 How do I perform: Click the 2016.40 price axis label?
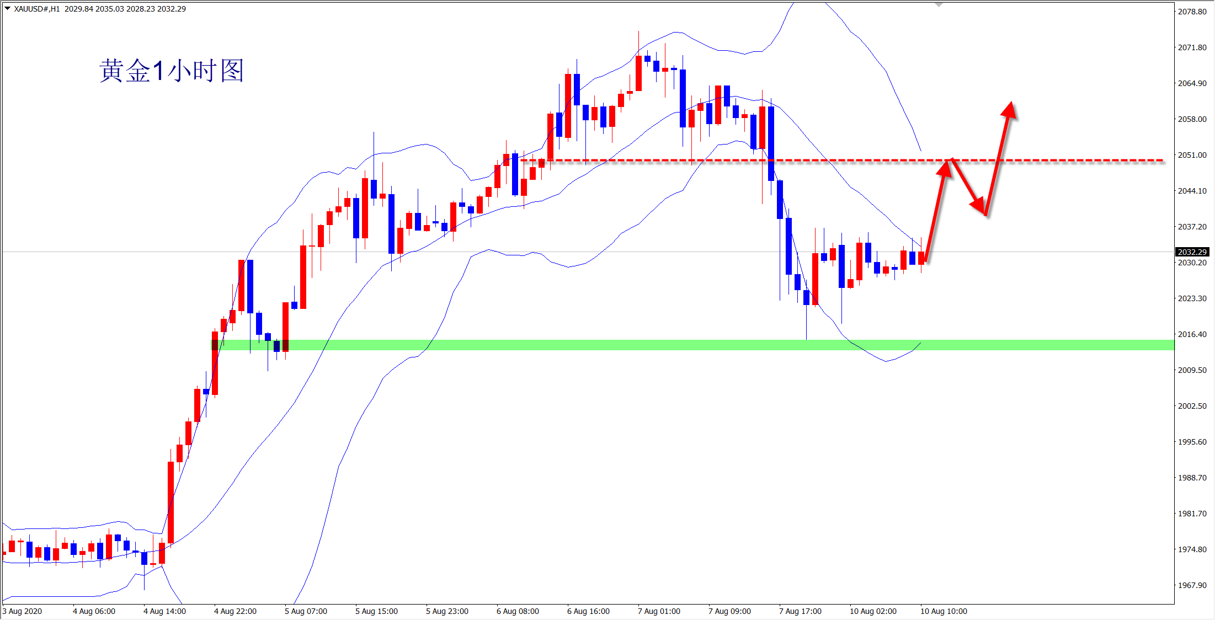click(x=1192, y=334)
